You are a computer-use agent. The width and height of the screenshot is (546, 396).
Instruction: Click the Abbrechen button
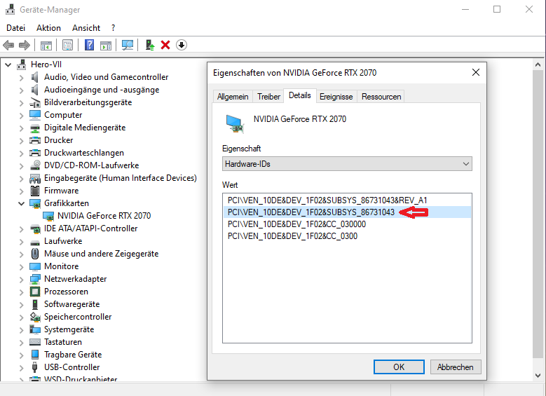pyautogui.click(x=456, y=367)
